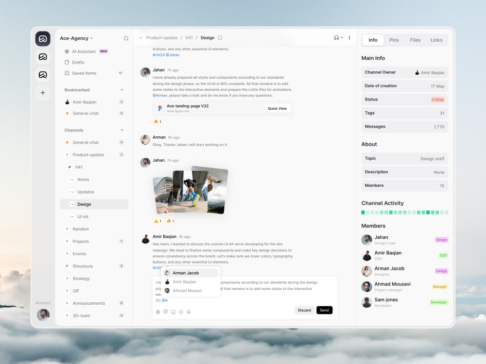Screen dimensions: 486x364
Task: Click the #UX/UI @Jahan hashtag link
Action: click(166, 55)
